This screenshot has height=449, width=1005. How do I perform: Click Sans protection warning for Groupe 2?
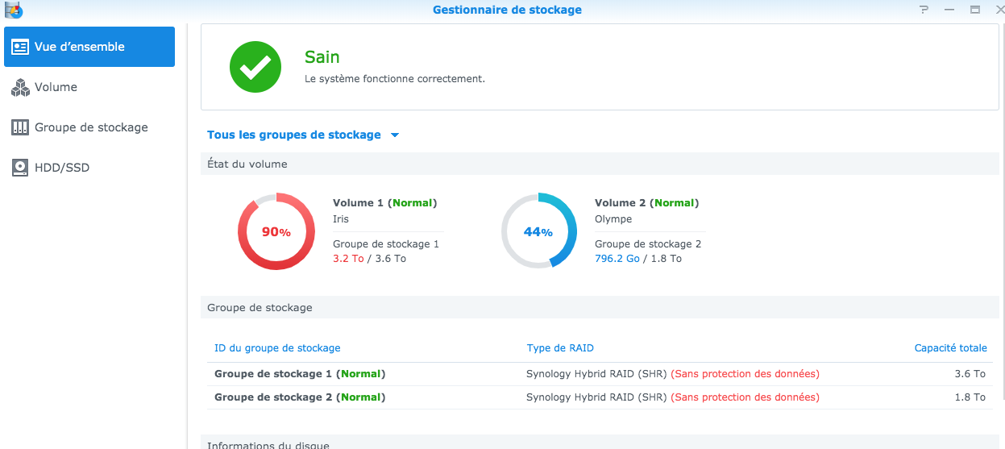point(745,397)
